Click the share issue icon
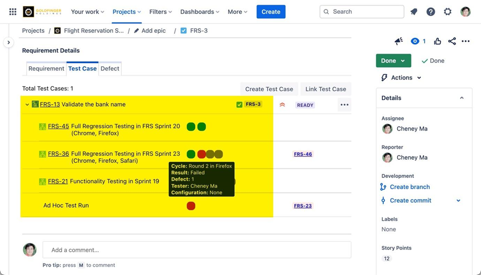The width and height of the screenshot is (481, 275). 452,41
